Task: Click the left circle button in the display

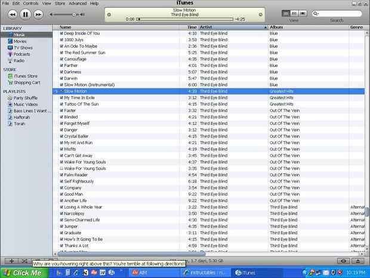Action: coord(109,15)
